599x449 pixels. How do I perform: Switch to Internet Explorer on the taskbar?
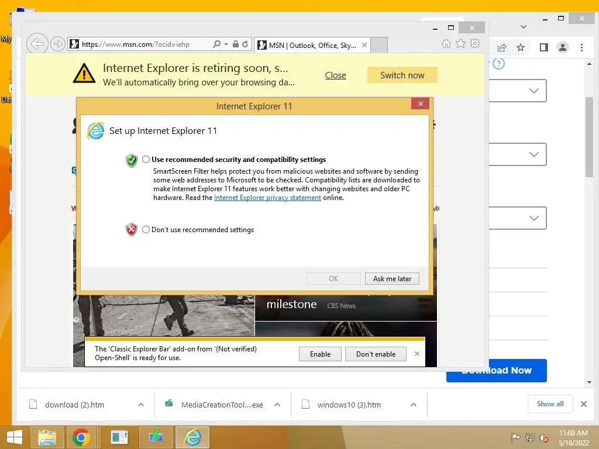point(192,437)
